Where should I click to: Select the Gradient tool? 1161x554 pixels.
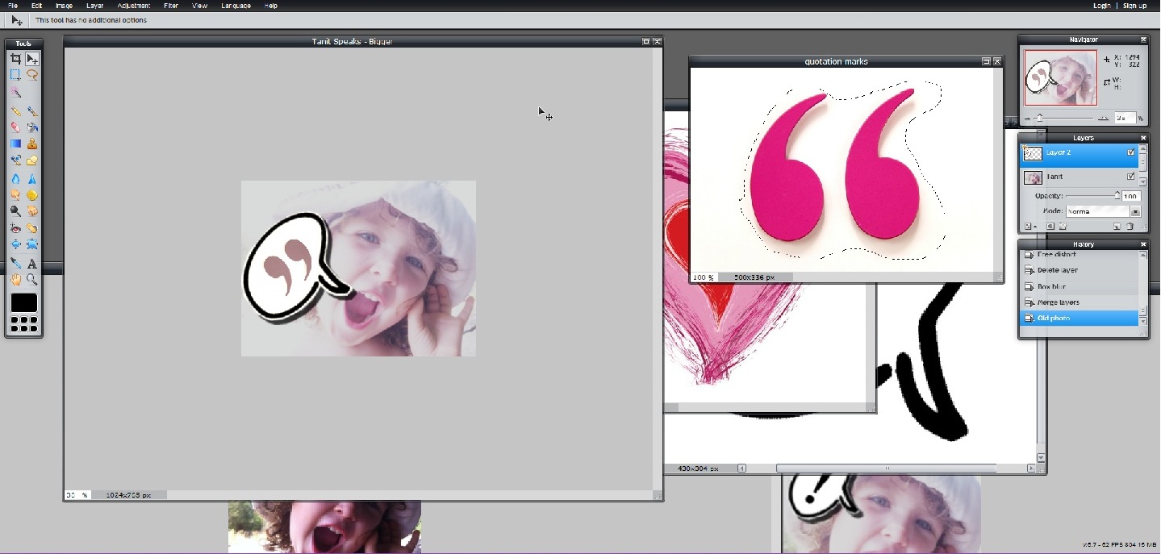coord(15,144)
